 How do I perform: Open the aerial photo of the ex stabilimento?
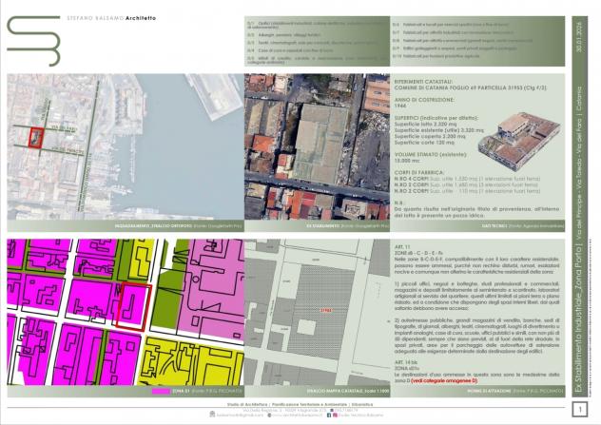point(317,146)
